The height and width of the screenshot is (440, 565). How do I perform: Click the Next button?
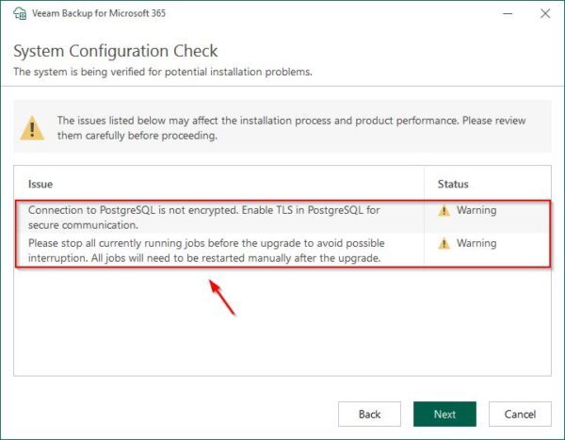click(x=444, y=414)
